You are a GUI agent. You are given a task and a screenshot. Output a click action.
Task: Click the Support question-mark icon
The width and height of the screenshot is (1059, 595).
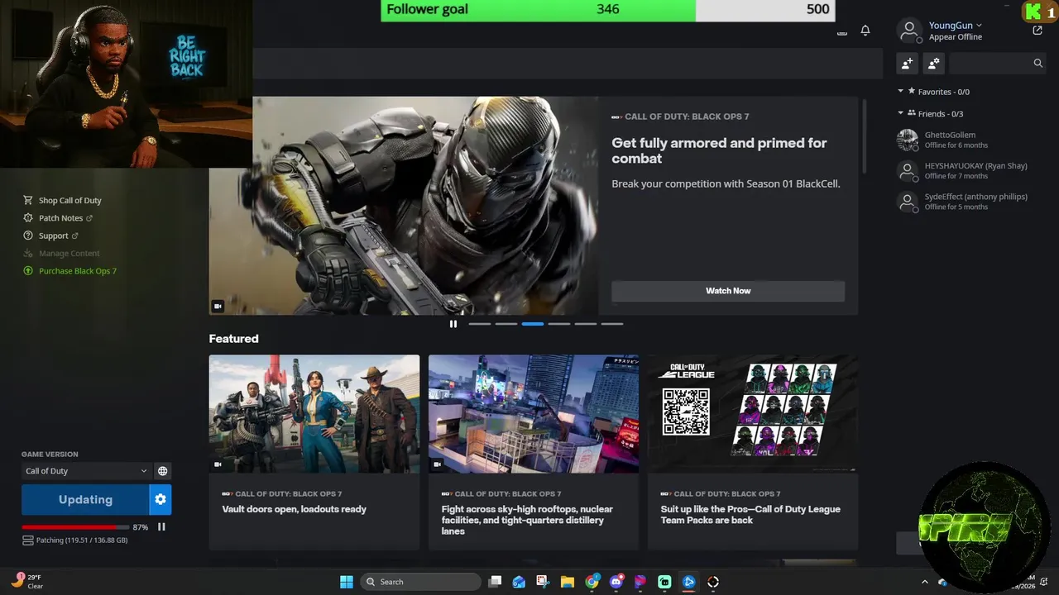tap(28, 236)
